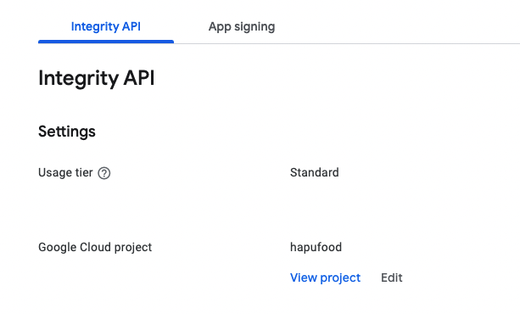
Task: Click the word Standard next to Usage tier
Action: pos(315,172)
